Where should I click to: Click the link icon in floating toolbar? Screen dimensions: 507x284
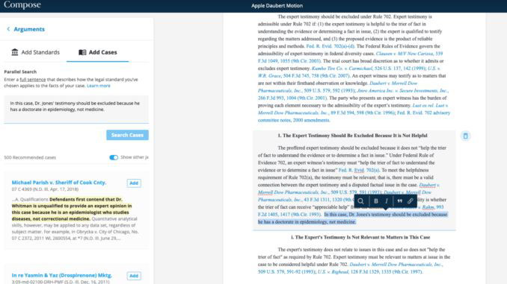tap(410, 201)
